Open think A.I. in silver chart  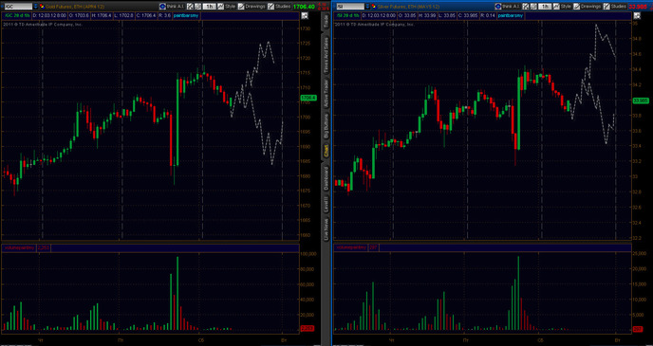pos(508,7)
